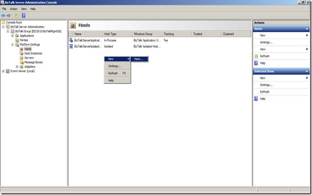Select Host Instances in the tree

(33, 53)
